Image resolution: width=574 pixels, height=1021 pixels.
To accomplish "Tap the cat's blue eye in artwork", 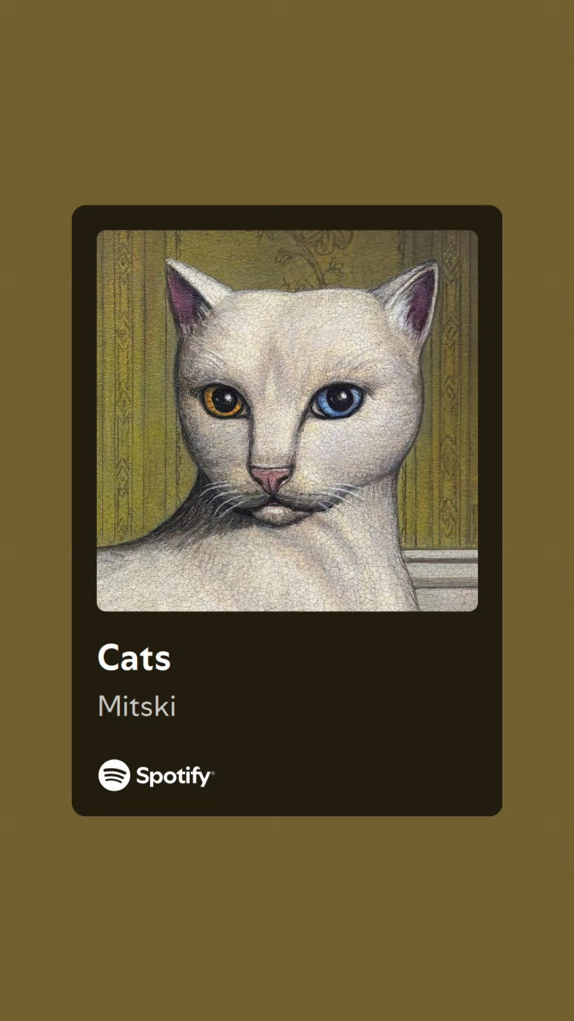I will 337,401.
